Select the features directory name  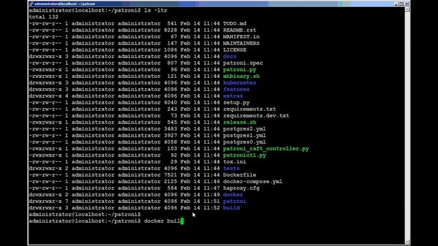tap(236, 90)
